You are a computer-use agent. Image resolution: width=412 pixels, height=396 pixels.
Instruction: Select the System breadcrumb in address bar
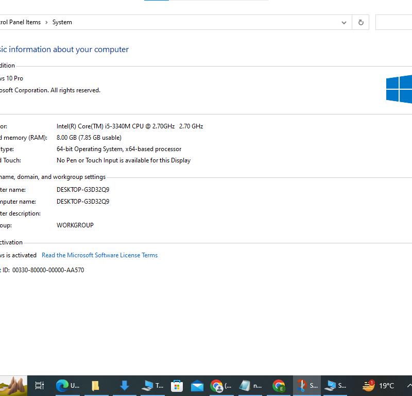pyautogui.click(x=62, y=22)
